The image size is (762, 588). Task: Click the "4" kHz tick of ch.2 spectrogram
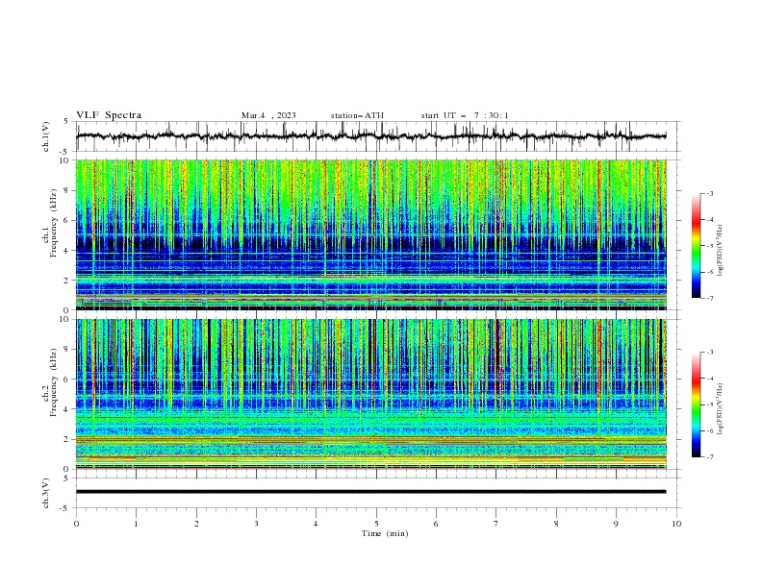pyautogui.click(x=67, y=409)
